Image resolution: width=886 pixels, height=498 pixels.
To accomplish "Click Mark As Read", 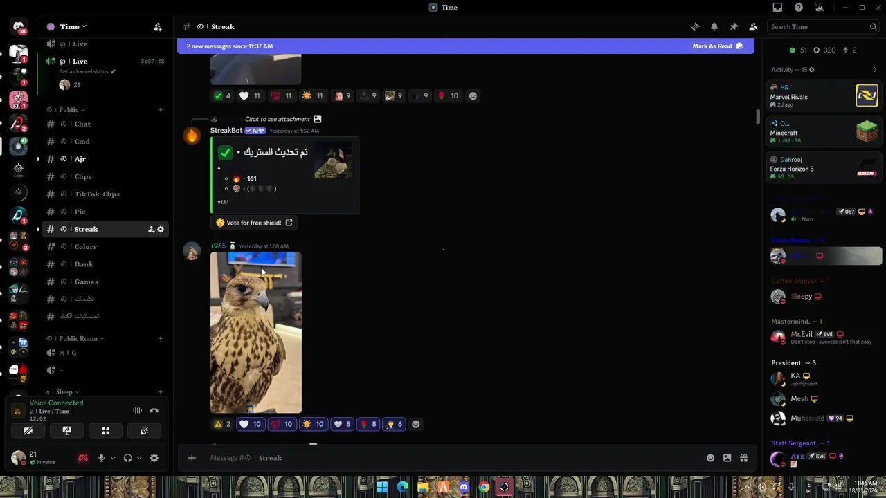I will [717, 46].
